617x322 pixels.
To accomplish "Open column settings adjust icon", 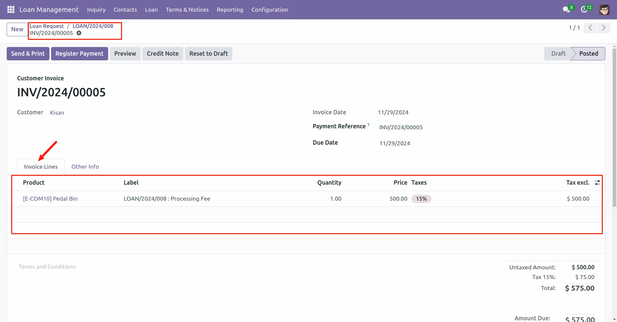I will pyautogui.click(x=597, y=183).
